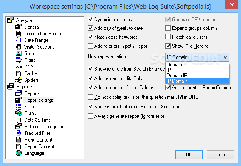Viewport: 241px width, 166px height.
Task: Tick Always generate report (Ignore error)
Action: point(91,116)
